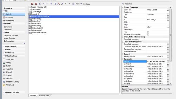The image size is (176, 99).
Task: Click the Properties panel vertical scrollbar
Action: tap(170, 35)
